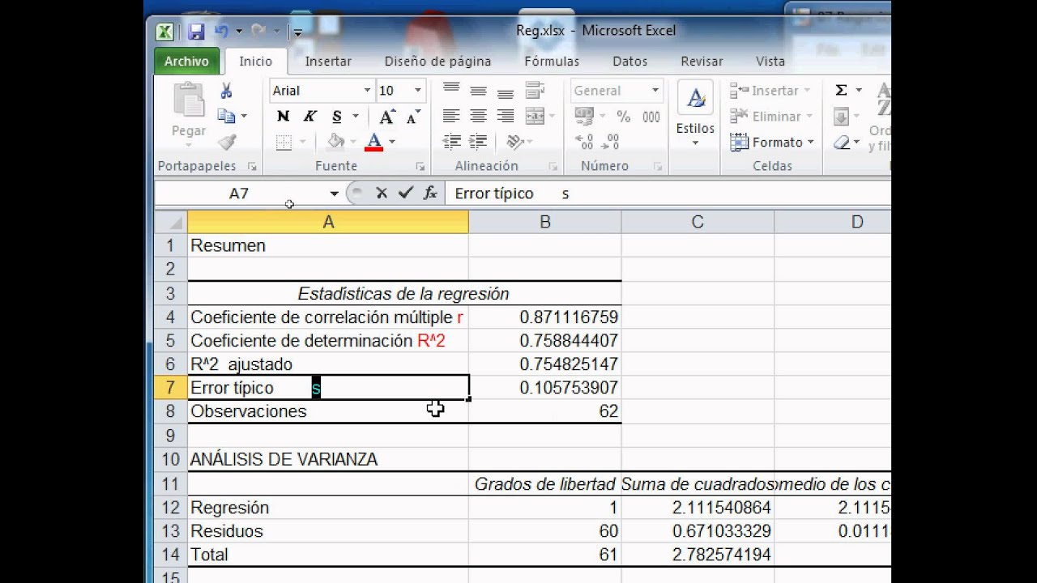Image resolution: width=1037 pixels, height=583 pixels.
Task: Select the Format Painter brush
Action: pos(227,143)
